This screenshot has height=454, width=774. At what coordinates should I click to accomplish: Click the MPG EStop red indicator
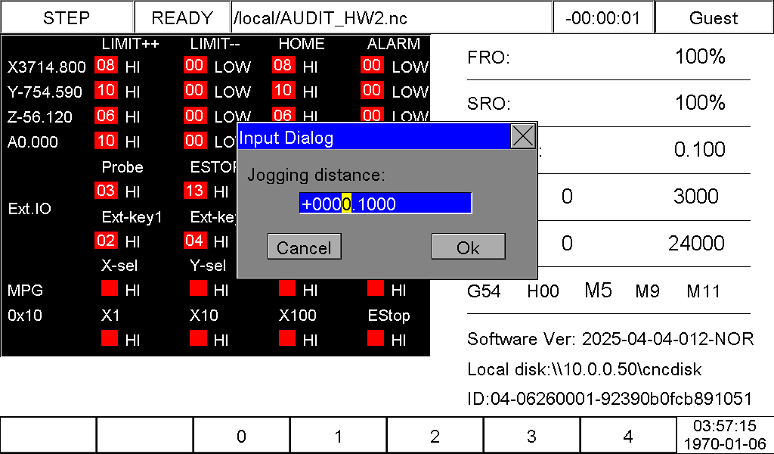376,338
